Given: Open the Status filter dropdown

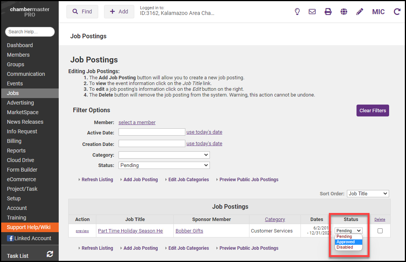Looking at the screenshot, I should (164, 165).
